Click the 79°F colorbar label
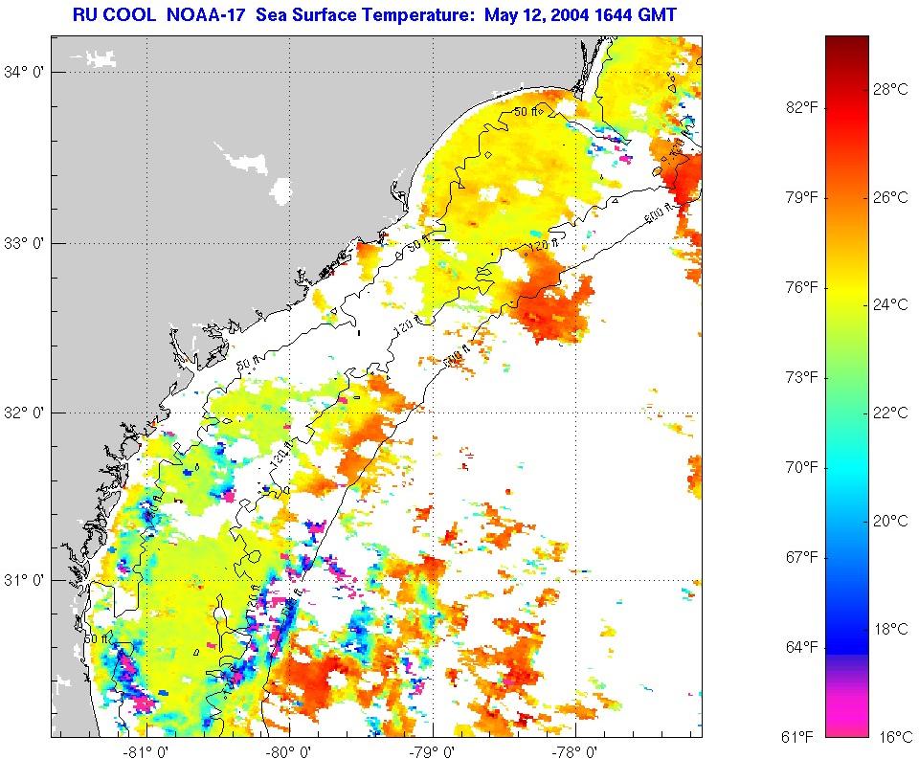The image size is (919, 759). (x=802, y=197)
